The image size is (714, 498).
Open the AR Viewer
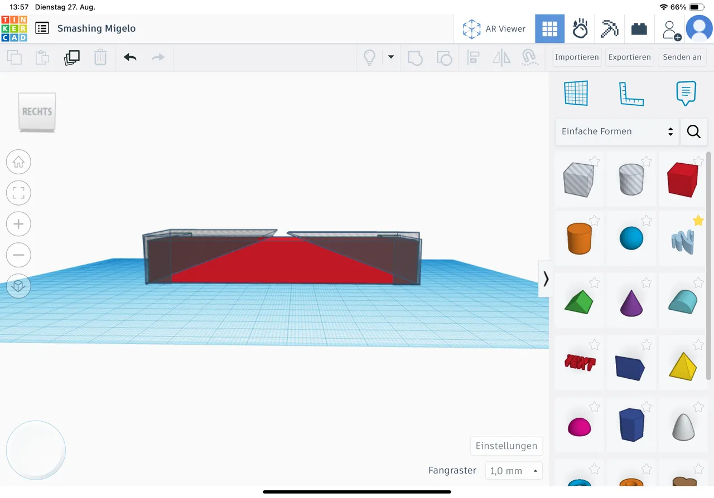click(x=494, y=29)
